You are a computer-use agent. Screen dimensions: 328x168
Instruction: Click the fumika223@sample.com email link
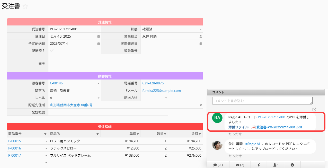click(161, 91)
